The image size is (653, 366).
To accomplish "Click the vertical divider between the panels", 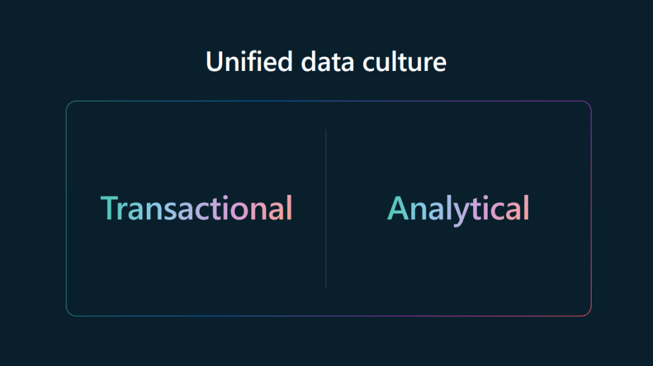I will [x=326, y=208].
